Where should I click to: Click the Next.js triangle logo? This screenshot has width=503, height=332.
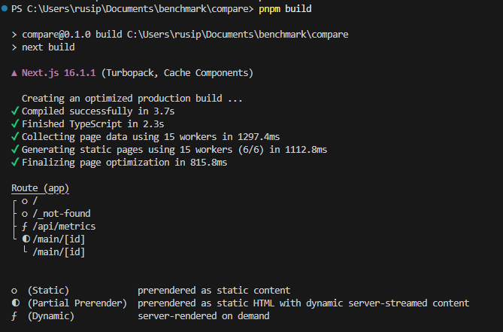click(15, 74)
